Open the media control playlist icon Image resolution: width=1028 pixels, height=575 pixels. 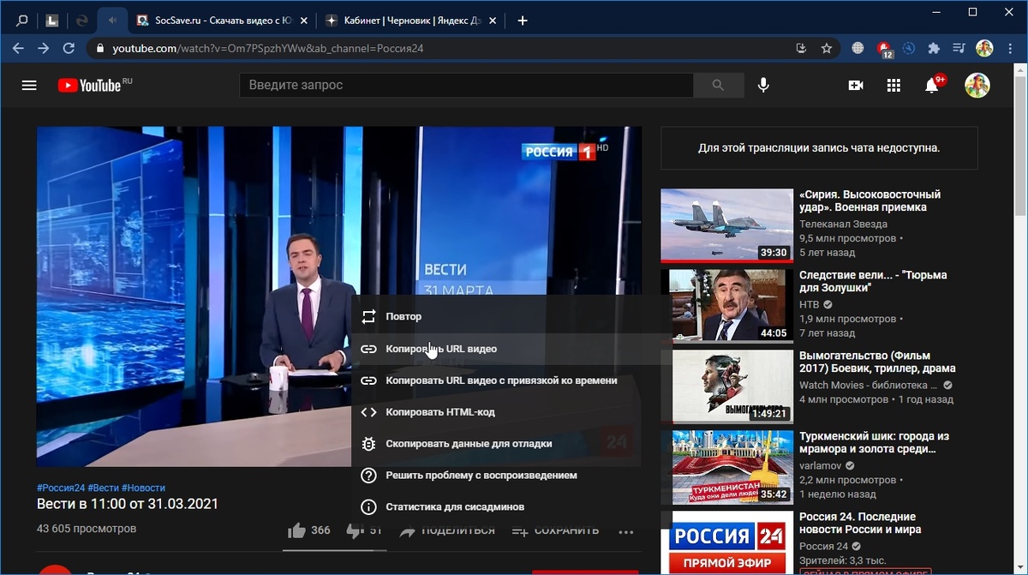pyautogui.click(x=959, y=48)
